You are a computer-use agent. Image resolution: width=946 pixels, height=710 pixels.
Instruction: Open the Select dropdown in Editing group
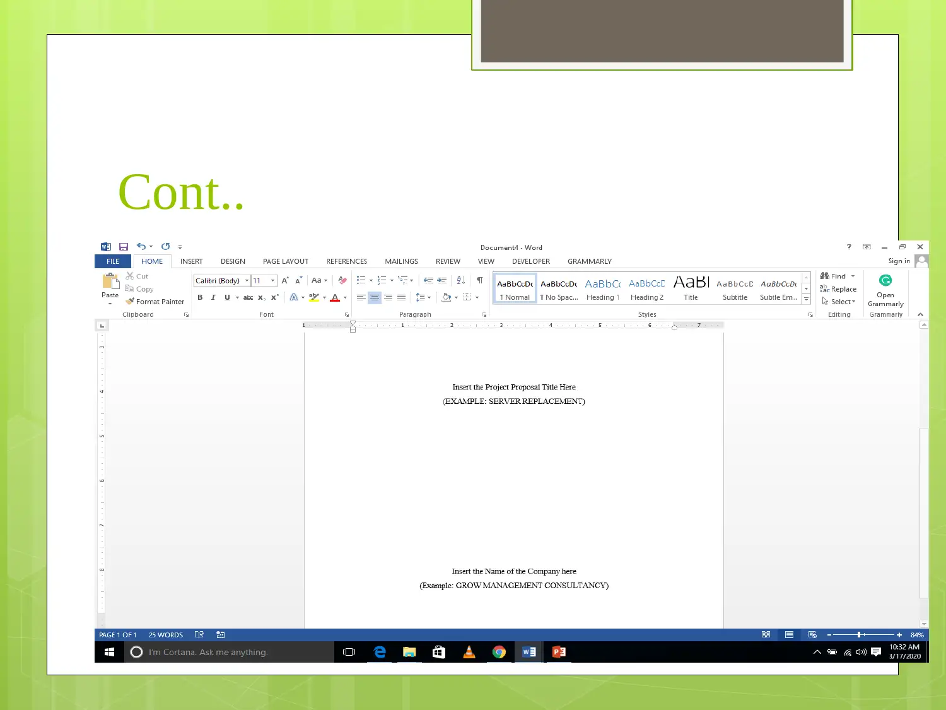point(839,302)
